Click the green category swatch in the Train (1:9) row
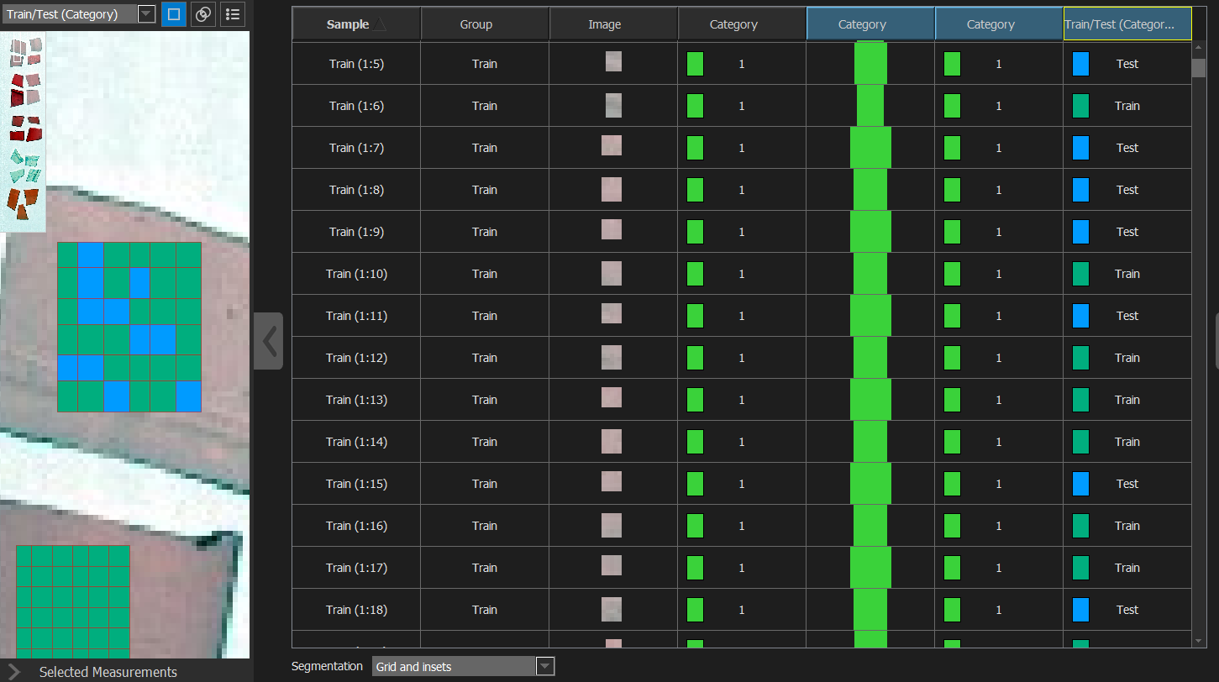This screenshot has width=1219, height=682. coord(695,232)
